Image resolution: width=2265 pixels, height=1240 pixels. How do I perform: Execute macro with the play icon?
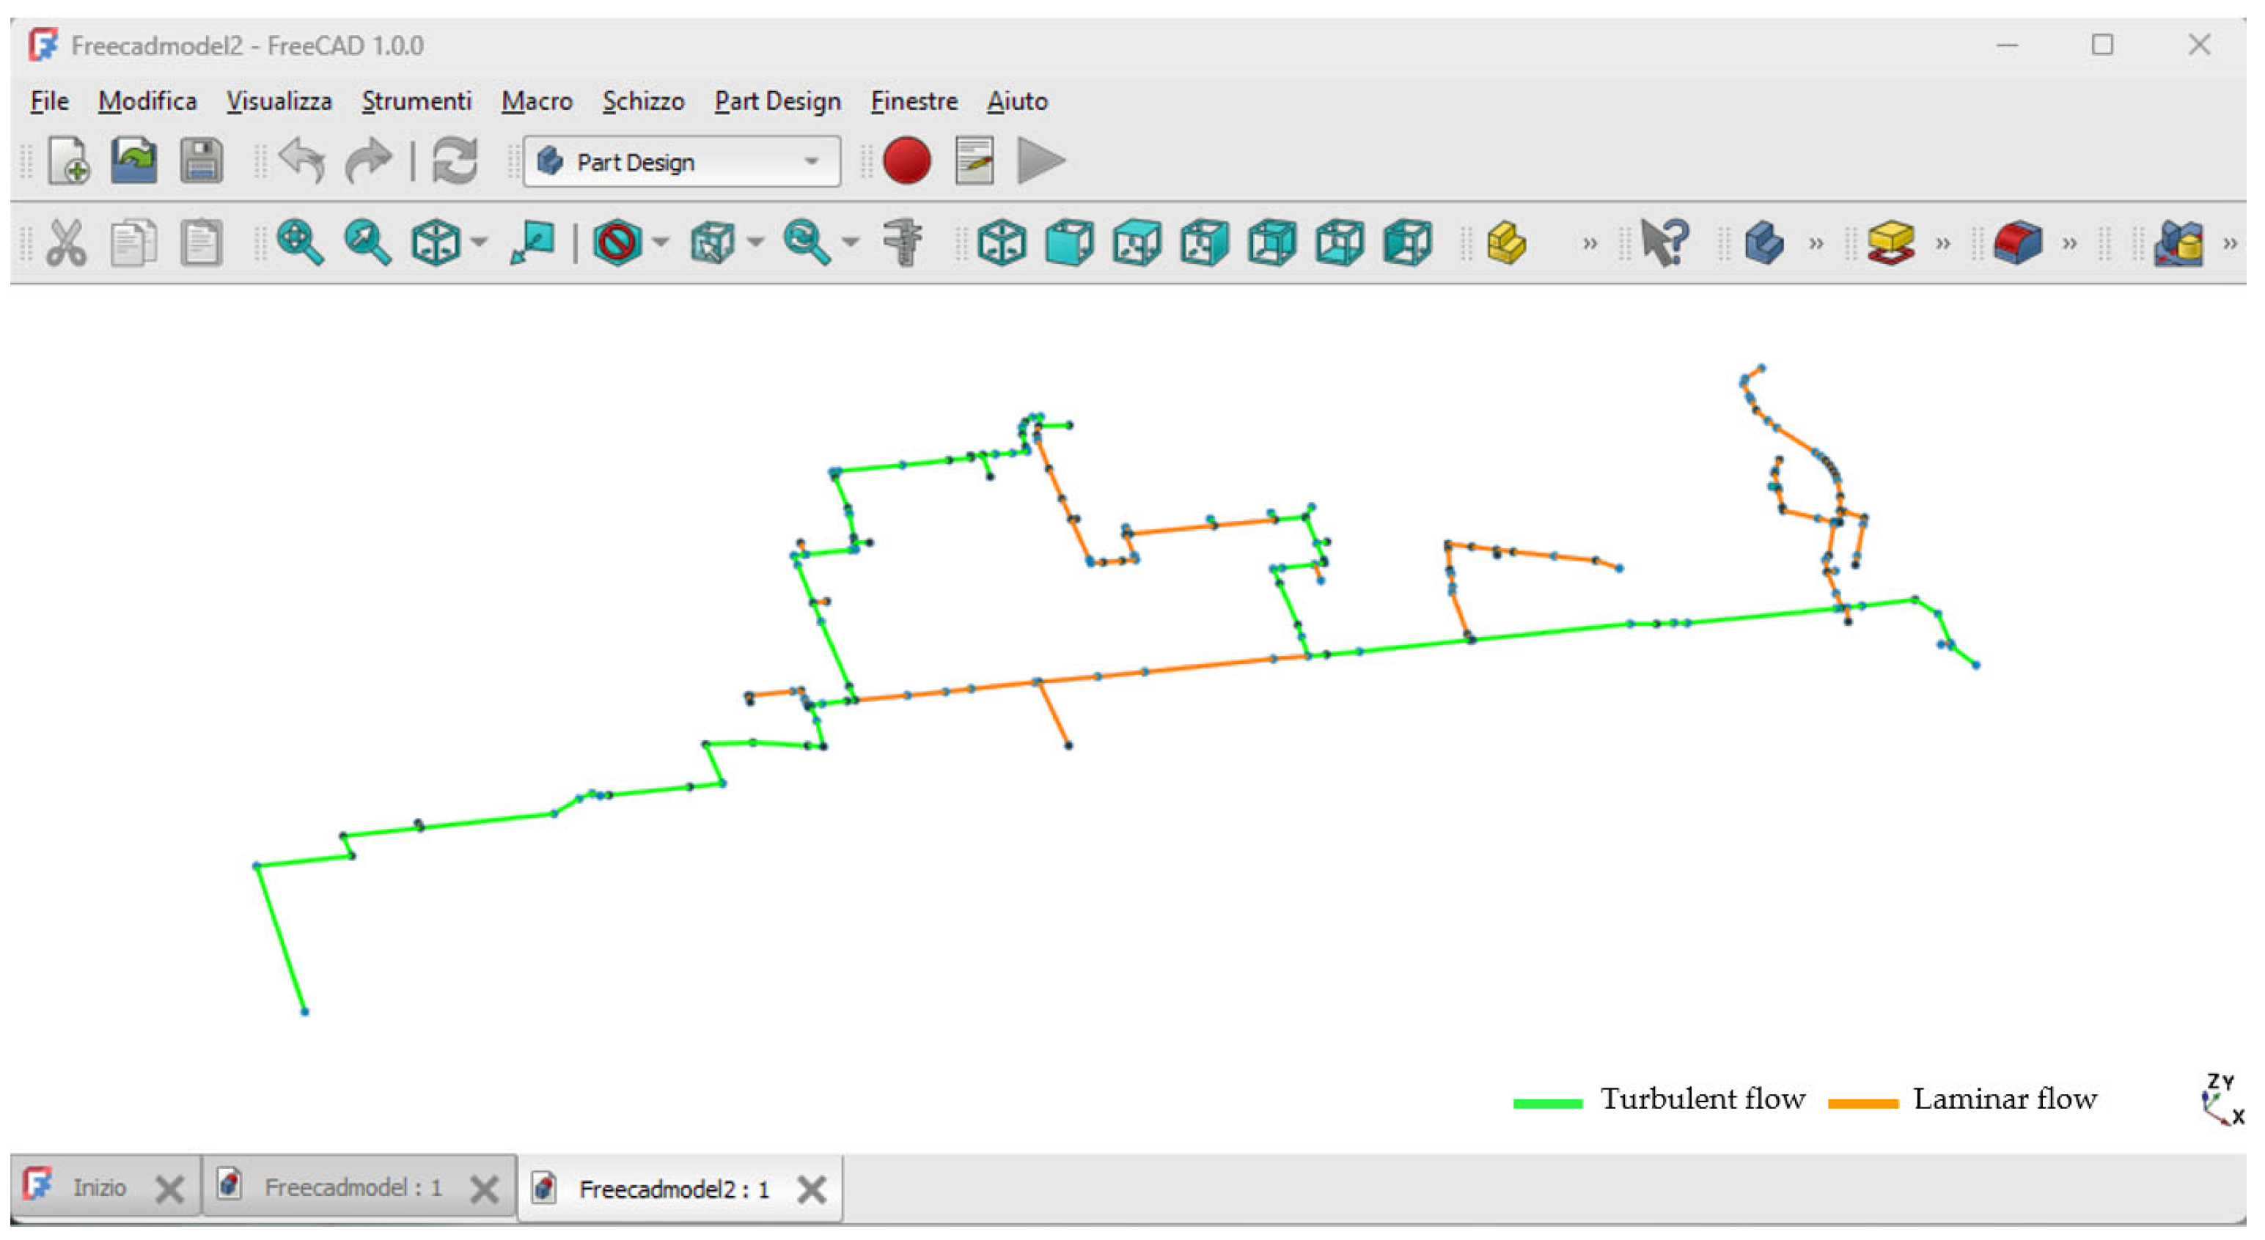1040,160
